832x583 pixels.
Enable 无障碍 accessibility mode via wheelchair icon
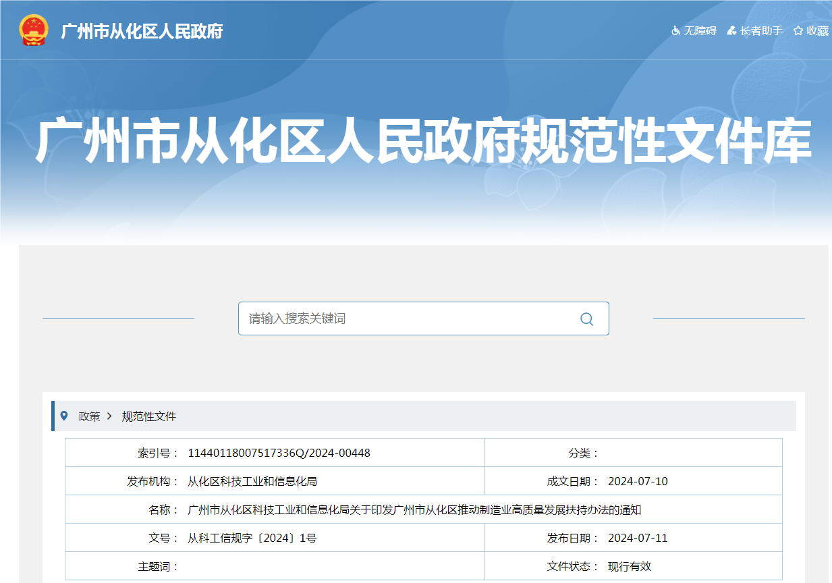click(676, 31)
